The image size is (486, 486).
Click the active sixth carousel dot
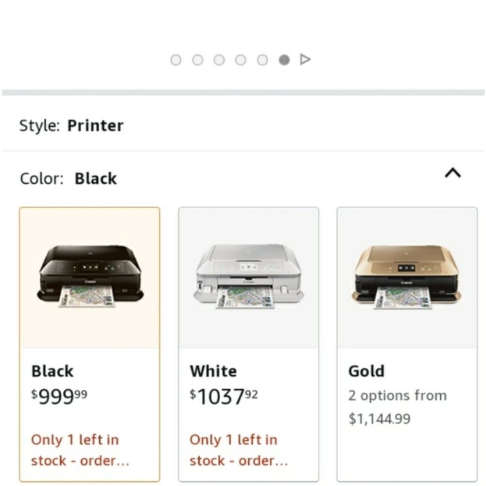284,60
